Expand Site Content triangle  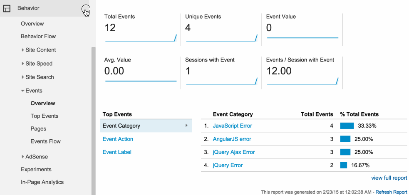point(23,50)
